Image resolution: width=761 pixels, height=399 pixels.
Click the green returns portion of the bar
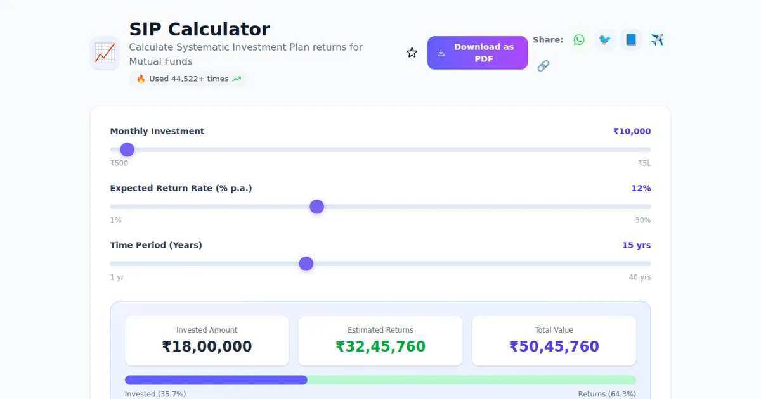(471, 380)
